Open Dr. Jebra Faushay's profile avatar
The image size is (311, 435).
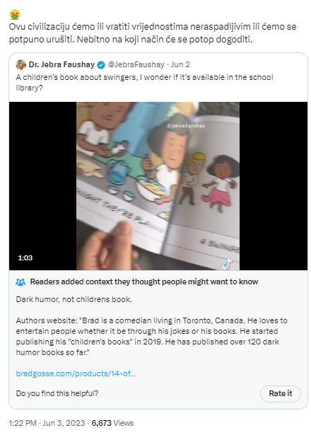tap(21, 64)
